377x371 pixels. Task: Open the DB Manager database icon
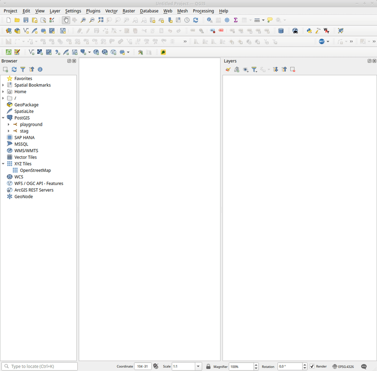pyautogui.click(x=281, y=31)
